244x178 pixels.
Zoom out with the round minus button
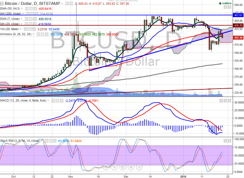pos(114,167)
